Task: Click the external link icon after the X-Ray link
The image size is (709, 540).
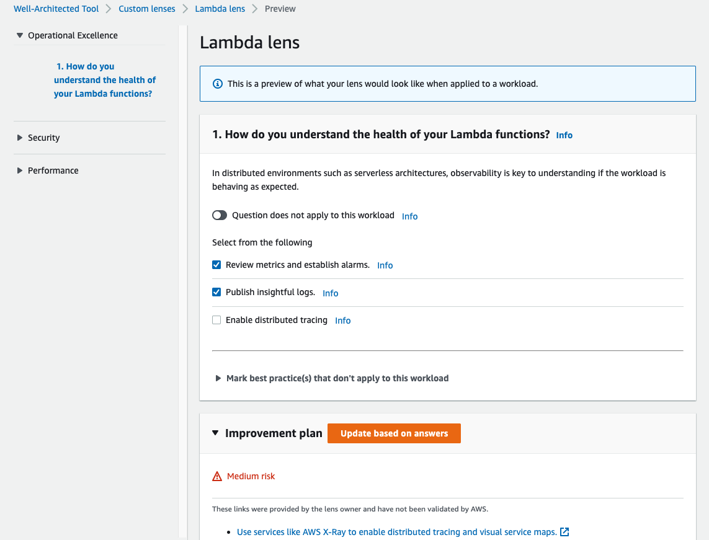Action: coord(564,532)
